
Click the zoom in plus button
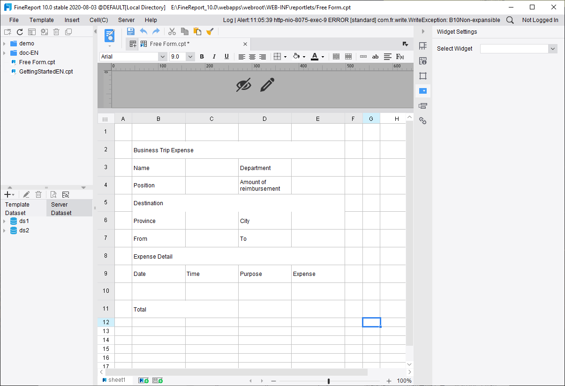(389, 381)
